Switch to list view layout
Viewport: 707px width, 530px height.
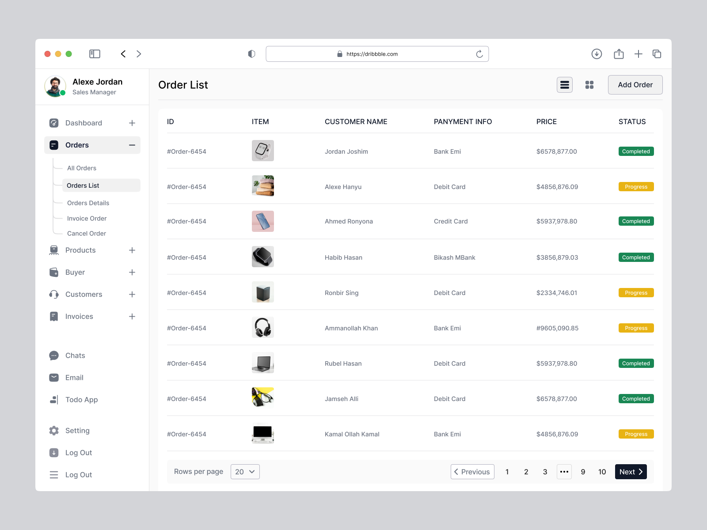(x=564, y=85)
